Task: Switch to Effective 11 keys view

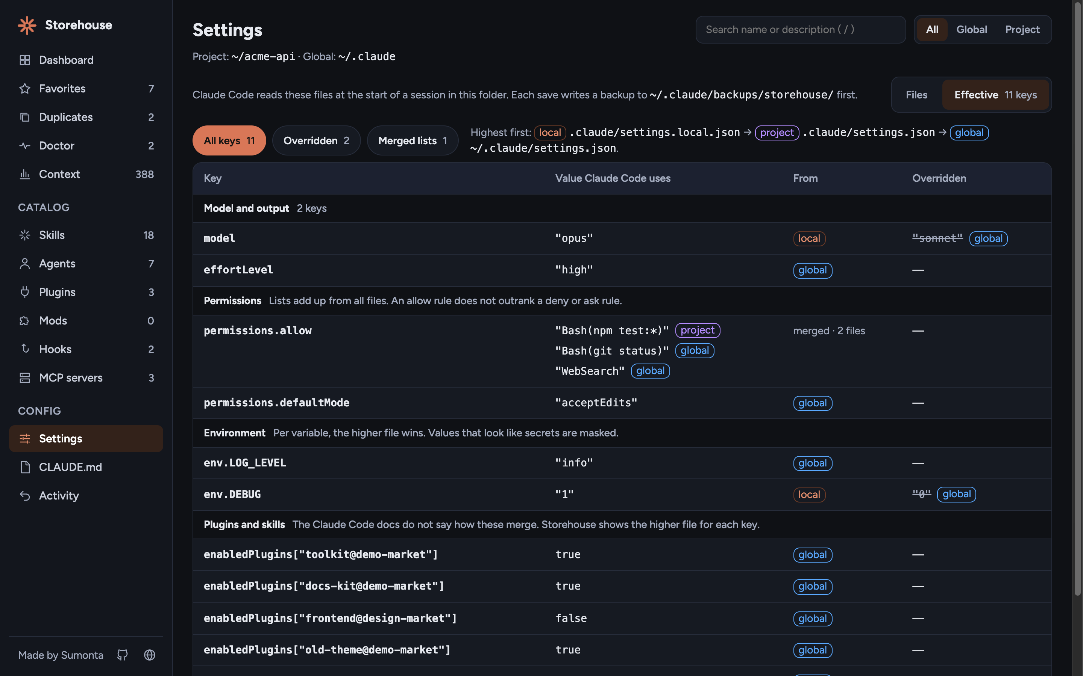Action: click(995, 95)
